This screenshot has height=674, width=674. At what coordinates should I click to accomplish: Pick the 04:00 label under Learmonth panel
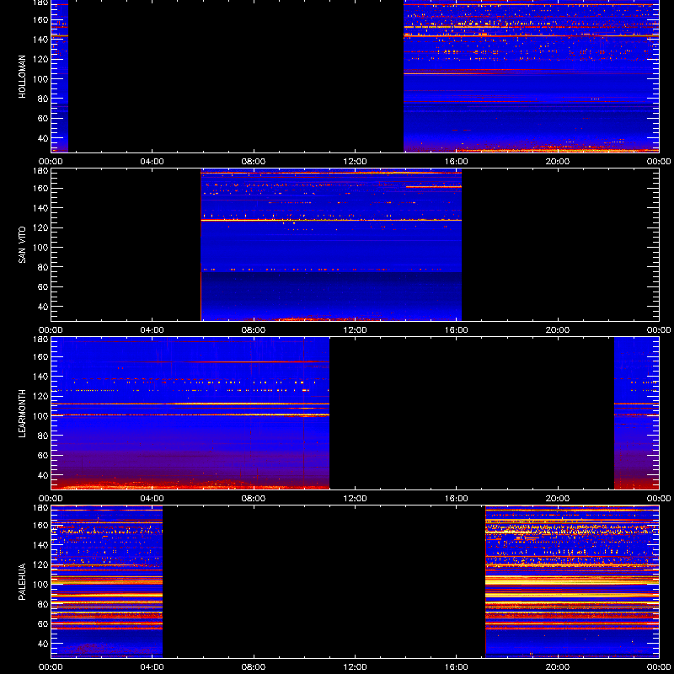(x=152, y=499)
